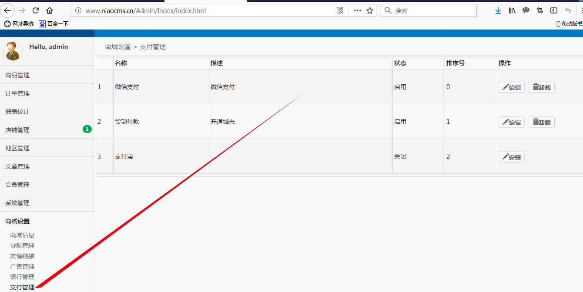
Task: Expand the 地区管理 sidebar menu
Action: coord(47,148)
